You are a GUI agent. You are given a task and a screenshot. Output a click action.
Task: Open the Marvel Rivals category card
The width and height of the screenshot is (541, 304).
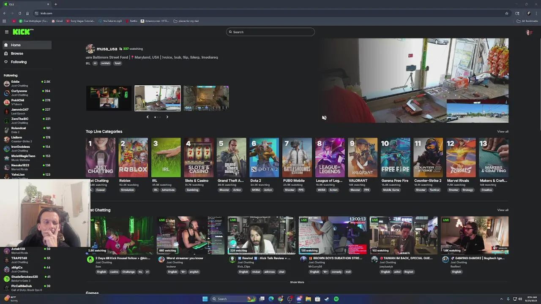[x=461, y=157]
